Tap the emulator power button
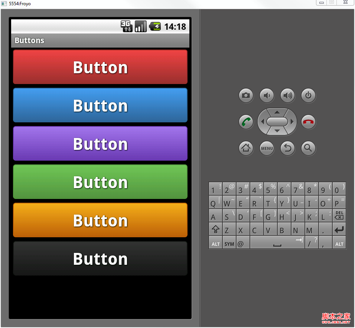 (308, 96)
